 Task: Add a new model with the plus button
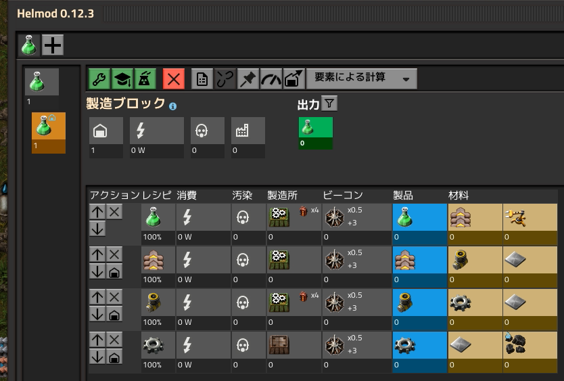[53, 45]
